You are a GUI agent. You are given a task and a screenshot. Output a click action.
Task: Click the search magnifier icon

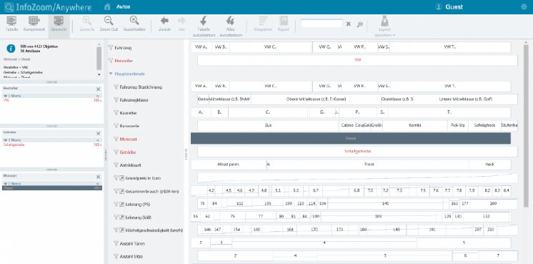click(x=360, y=24)
